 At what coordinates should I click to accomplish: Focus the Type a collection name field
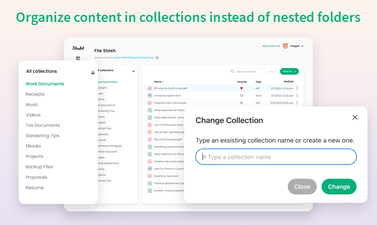(276, 157)
